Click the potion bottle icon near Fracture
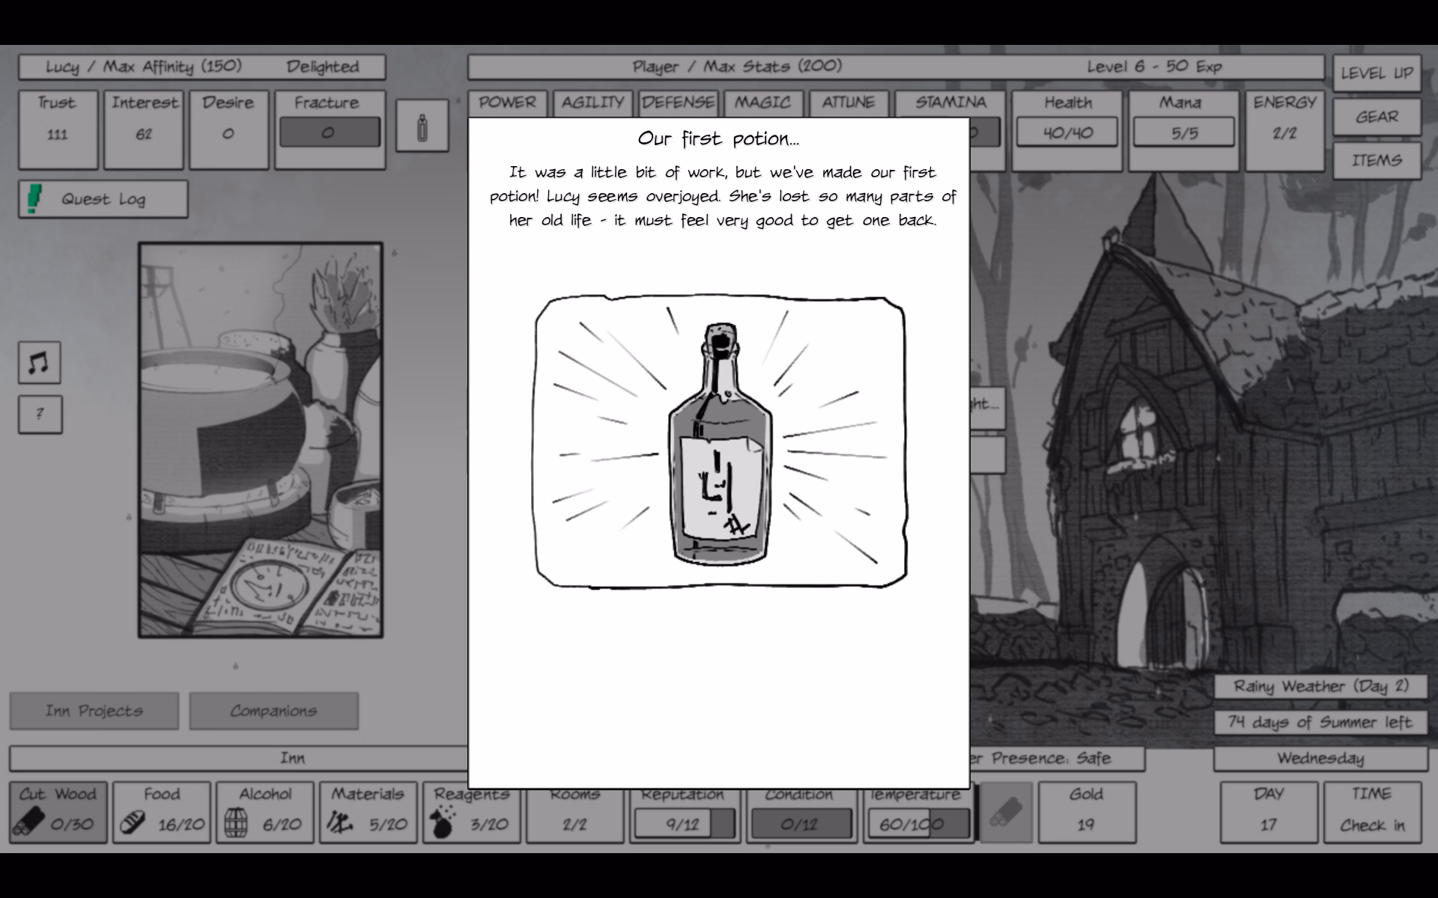The width and height of the screenshot is (1438, 898). coord(422,126)
